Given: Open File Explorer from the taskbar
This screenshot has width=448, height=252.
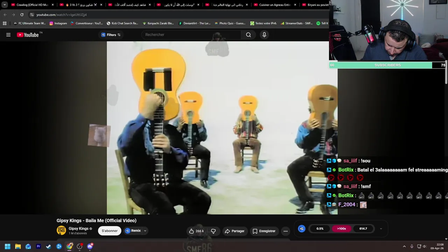Looking at the screenshot, I should (x=18, y=246).
